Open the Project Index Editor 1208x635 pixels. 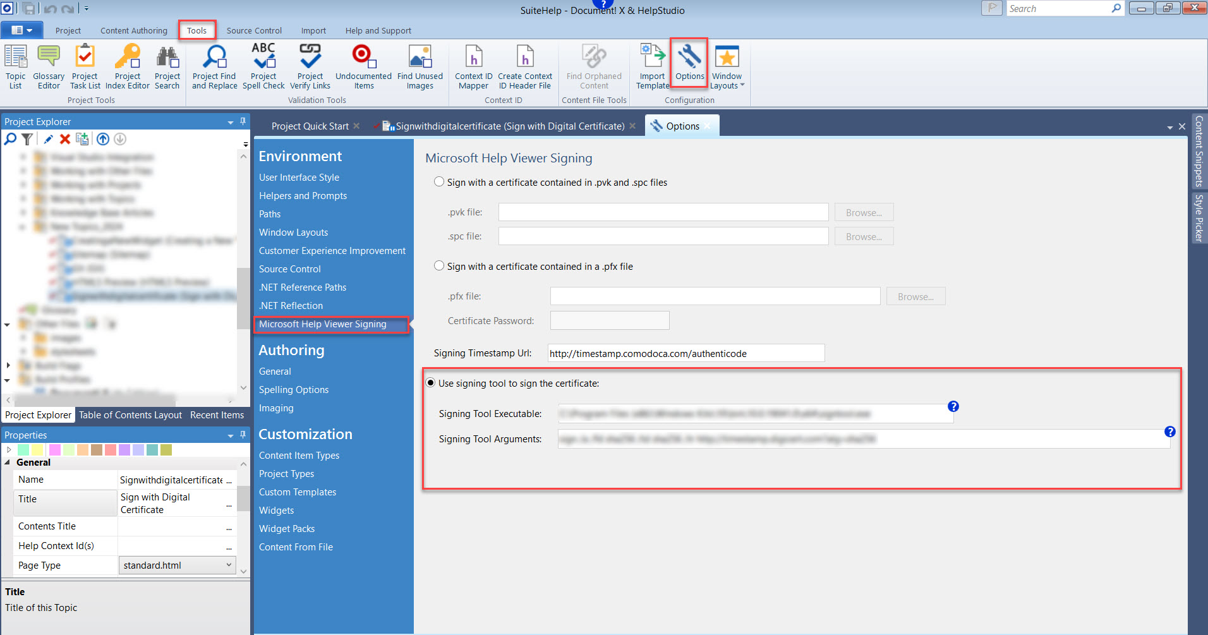[x=127, y=65]
